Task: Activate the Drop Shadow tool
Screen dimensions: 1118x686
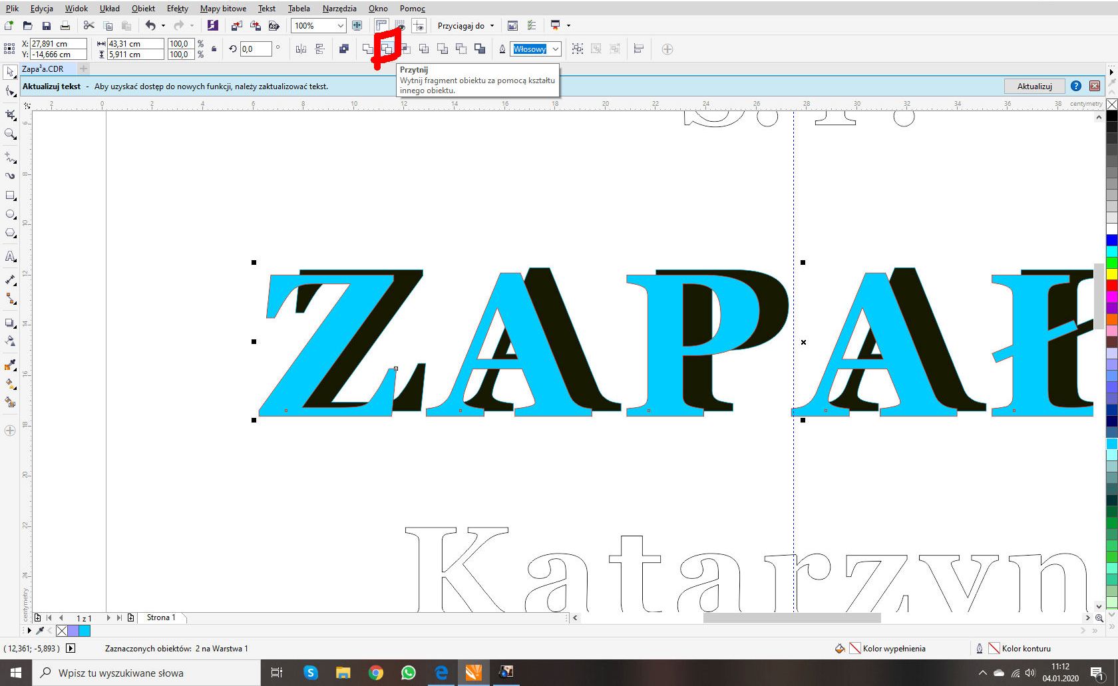Action: click(x=10, y=323)
